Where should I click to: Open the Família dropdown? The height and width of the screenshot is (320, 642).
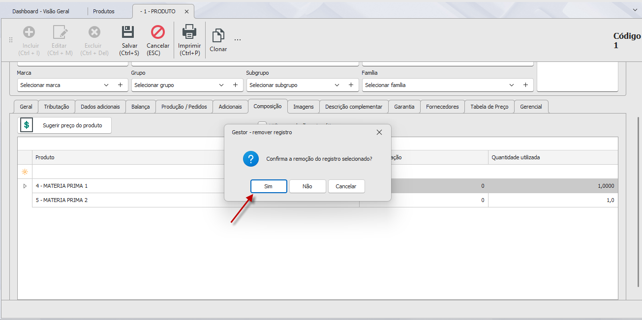512,85
